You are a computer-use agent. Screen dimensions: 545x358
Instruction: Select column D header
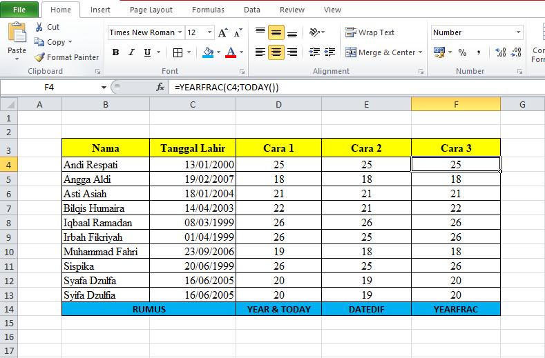[278, 104]
